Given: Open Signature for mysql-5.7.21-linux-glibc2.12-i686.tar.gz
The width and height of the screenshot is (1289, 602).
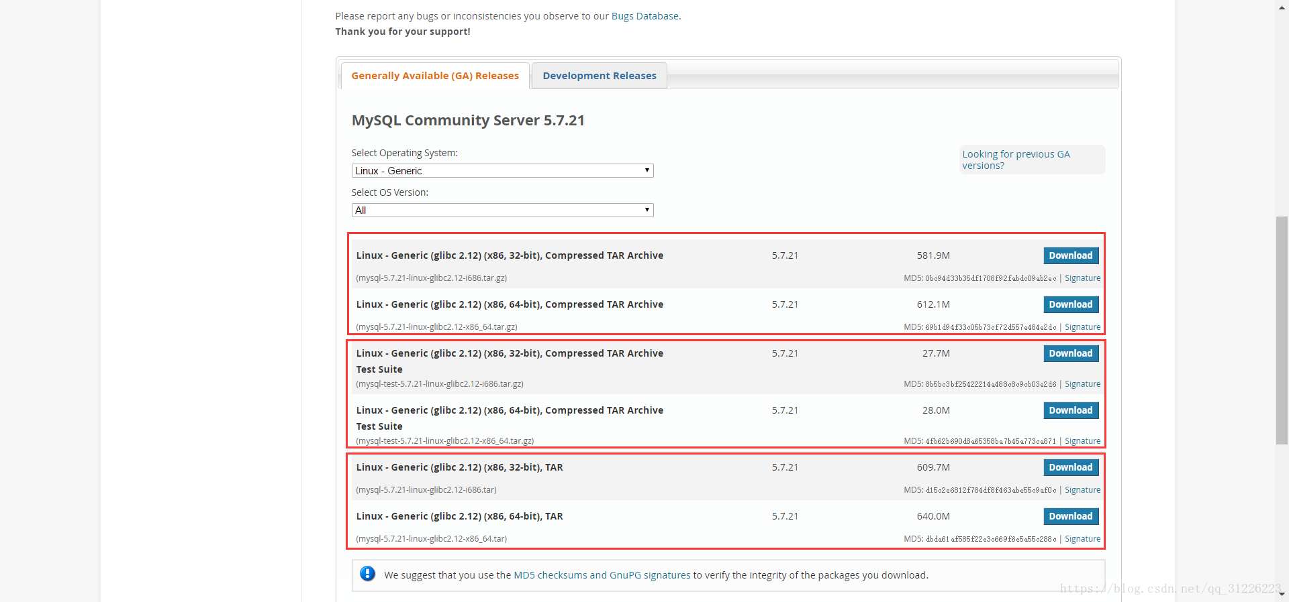Looking at the screenshot, I should tap(1082, 278).
